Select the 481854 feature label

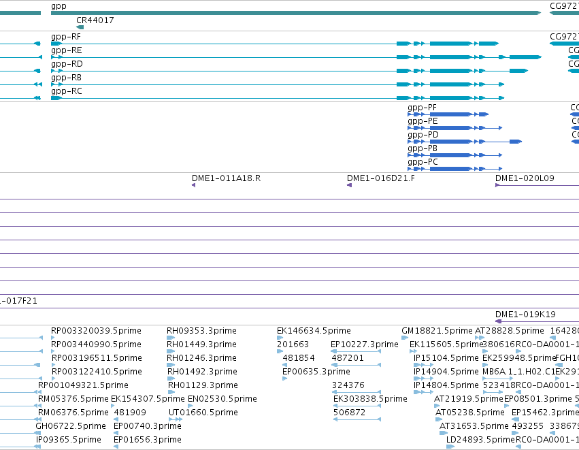[299, 358]
